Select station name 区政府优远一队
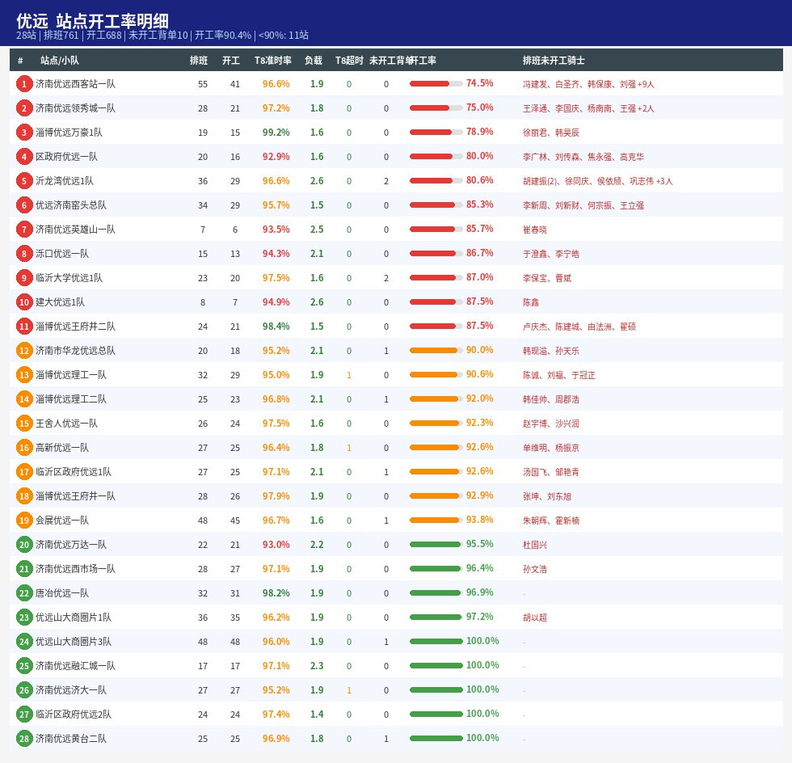The height and width of the screenshot is (763, 792). click(66, 157)
